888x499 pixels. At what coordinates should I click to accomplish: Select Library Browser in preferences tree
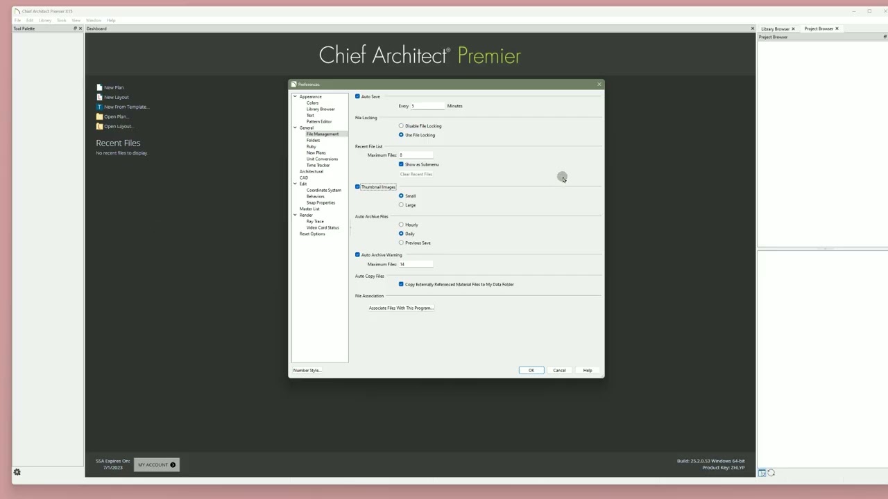click(321, 109)
